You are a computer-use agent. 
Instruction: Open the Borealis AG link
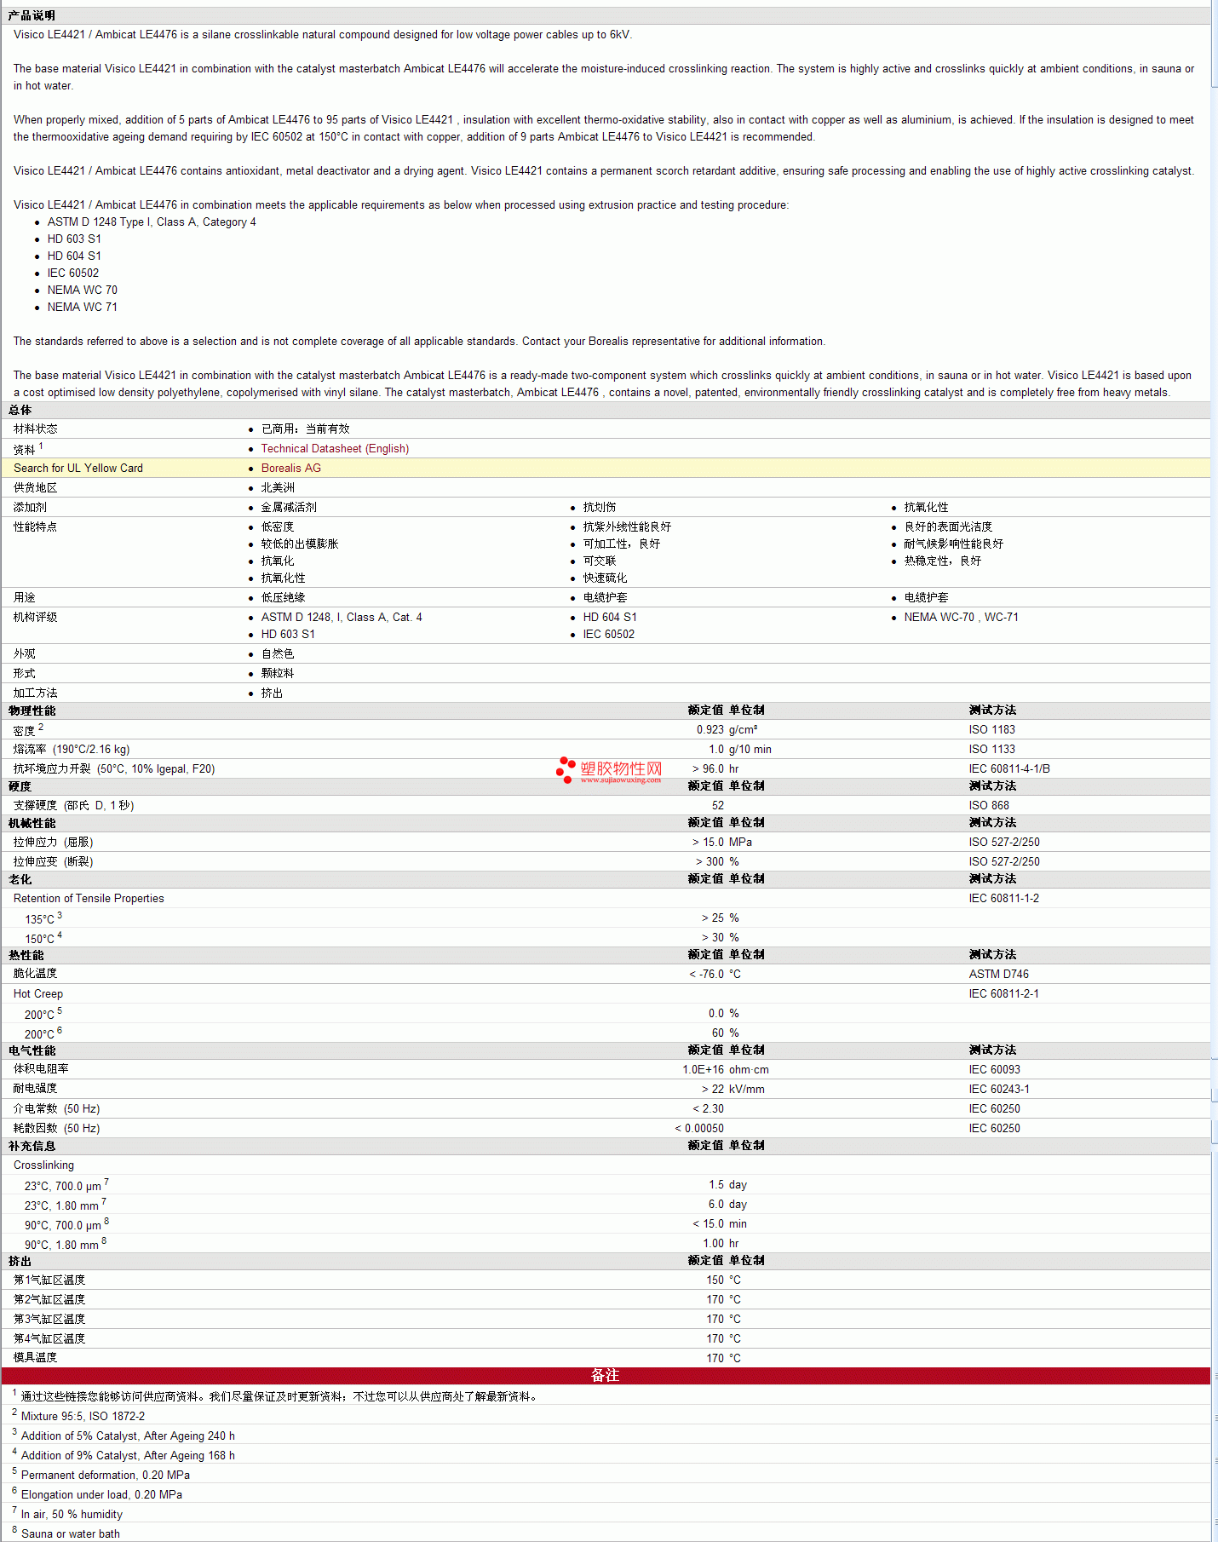point(291,468)
